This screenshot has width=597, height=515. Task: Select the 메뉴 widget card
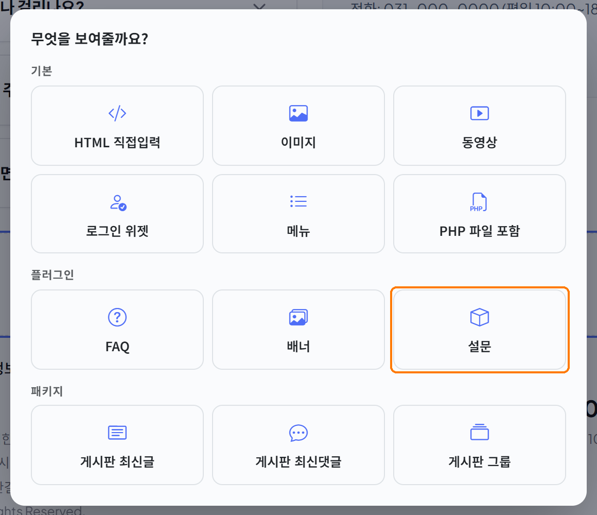tap(298, 214)
